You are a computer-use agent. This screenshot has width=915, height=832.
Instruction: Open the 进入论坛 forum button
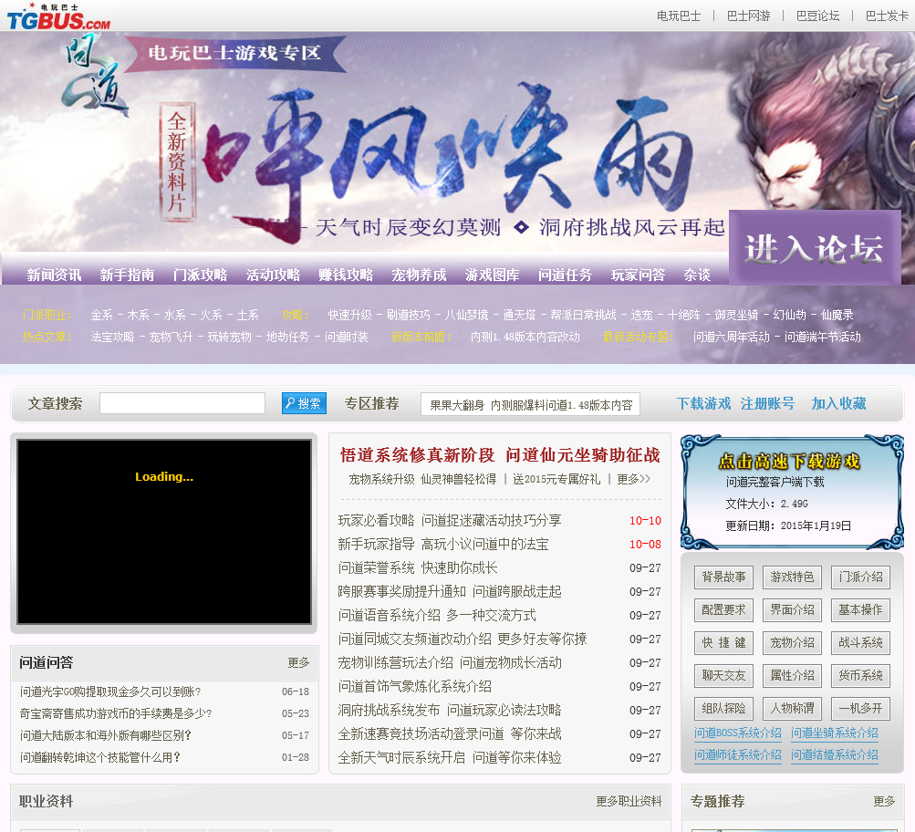[x=815, y=248]
